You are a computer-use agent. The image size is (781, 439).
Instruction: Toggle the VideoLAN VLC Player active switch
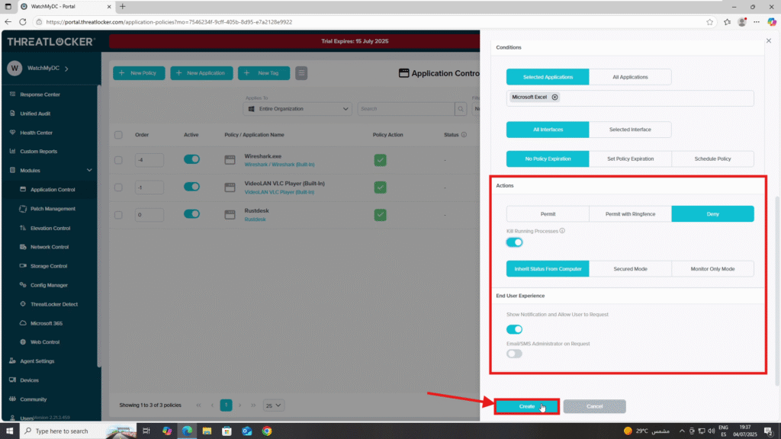(x=191, y=187)
